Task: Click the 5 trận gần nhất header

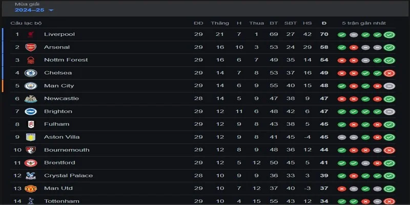Action: pyautogui.click(x=364, y=23)
